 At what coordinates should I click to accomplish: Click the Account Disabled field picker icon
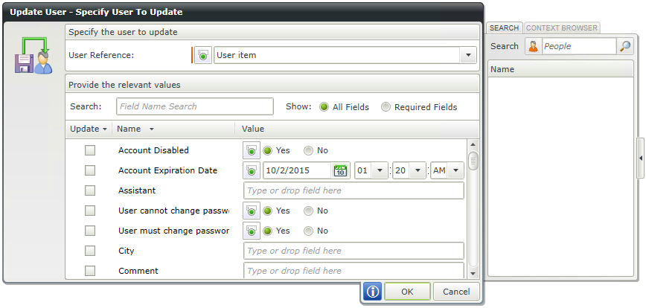pyautogui.click(x=252, y=150)
